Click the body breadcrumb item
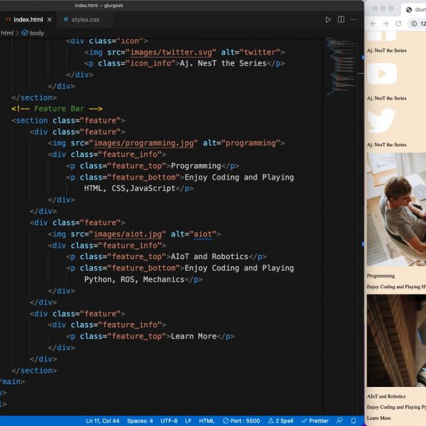426x426 pixels. (x=35, y=33)
